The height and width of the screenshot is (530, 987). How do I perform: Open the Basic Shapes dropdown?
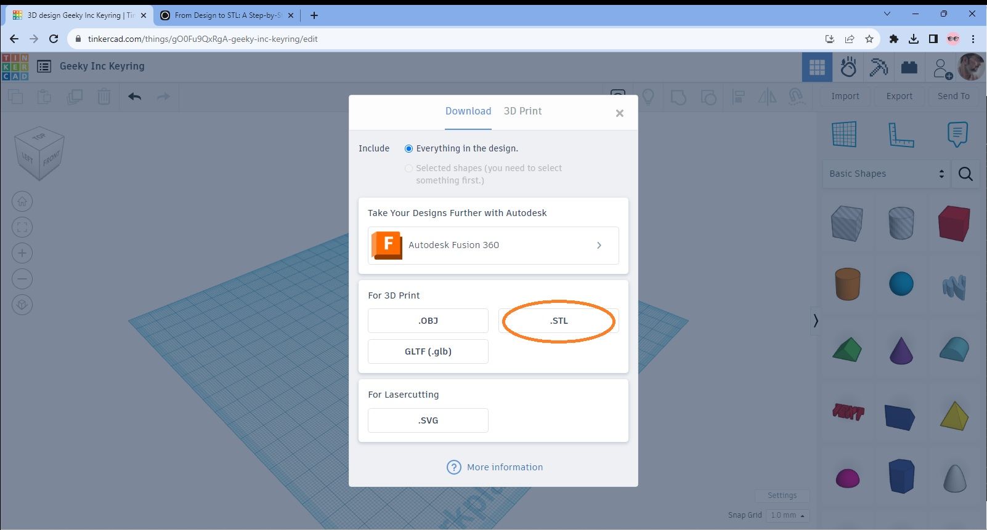pos(886,174)
